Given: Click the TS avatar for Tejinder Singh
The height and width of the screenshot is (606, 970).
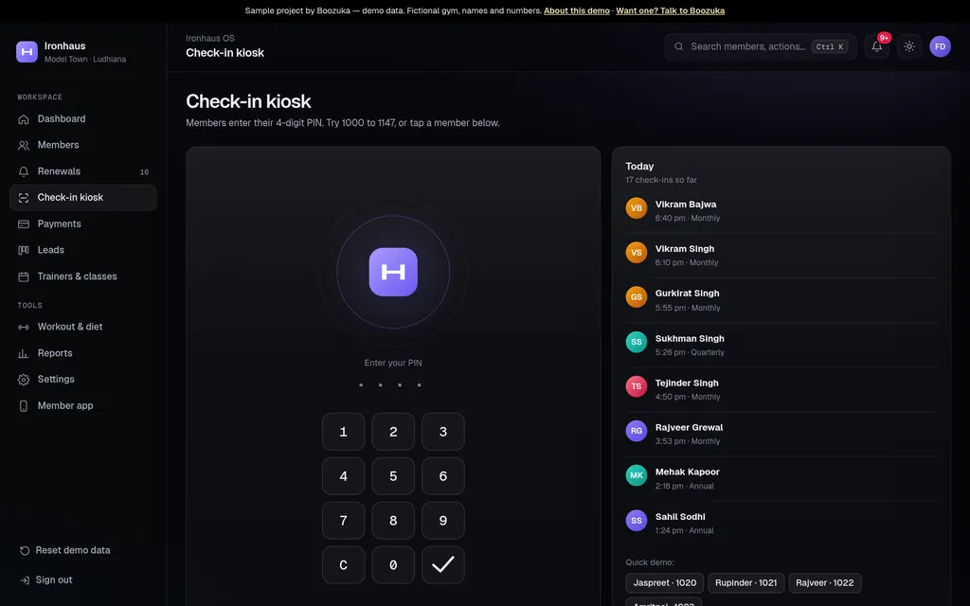Looking at the screenshot, I should [x=636, y=386].
